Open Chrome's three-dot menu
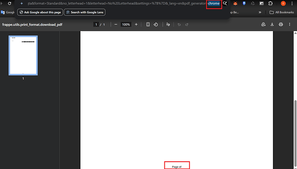This screenshot has width=297, height=169. pos(292,3)
